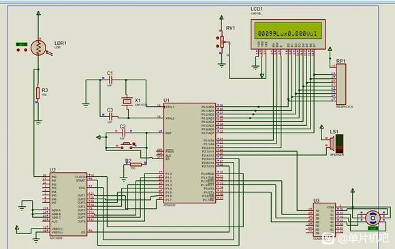
Task: Toggle the reset push button switch
Action: click(126, 146)
